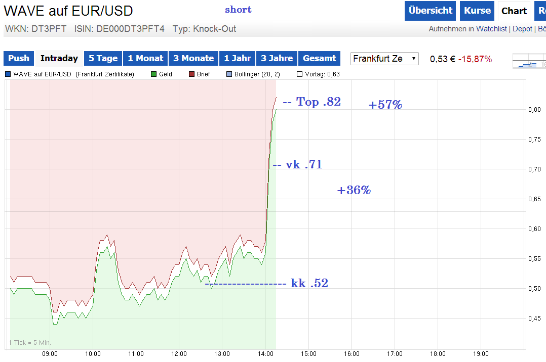Screen dimensions: 546x362
Task: Switch to the 3 Jahre range
Action: tap(277, 58)
